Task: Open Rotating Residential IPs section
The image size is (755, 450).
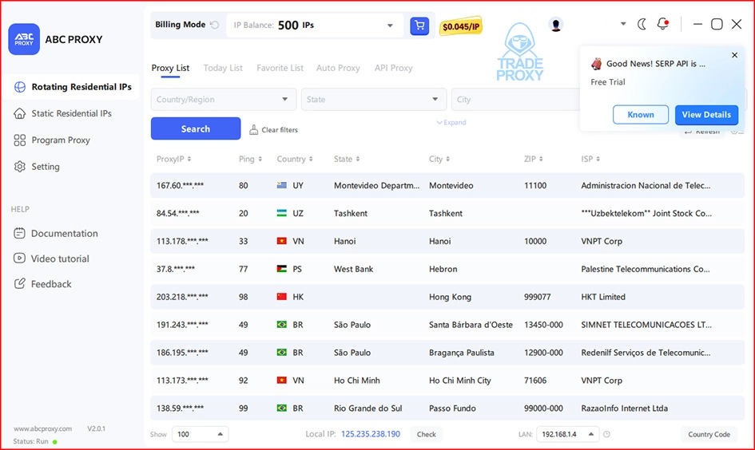Action: point(73,87)
